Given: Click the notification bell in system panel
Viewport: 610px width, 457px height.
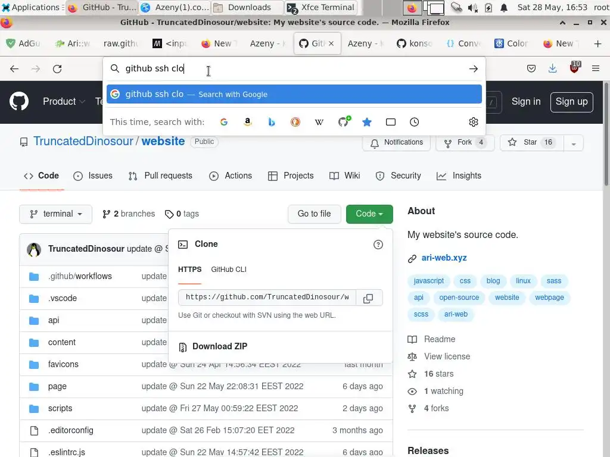Looking at the screenshot, I should pos(504,7).
